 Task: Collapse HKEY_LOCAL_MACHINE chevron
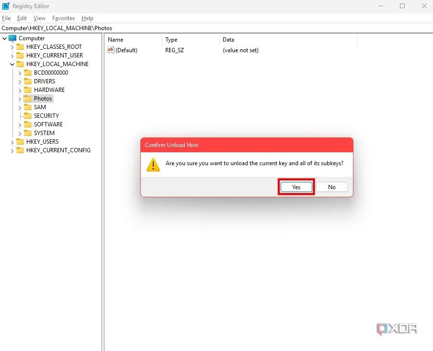click(12, 64)
